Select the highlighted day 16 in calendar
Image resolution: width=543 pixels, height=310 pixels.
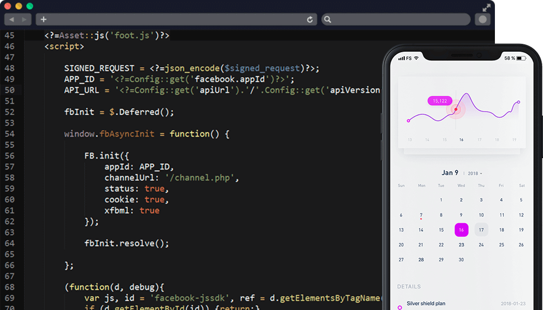click(461, 230)
